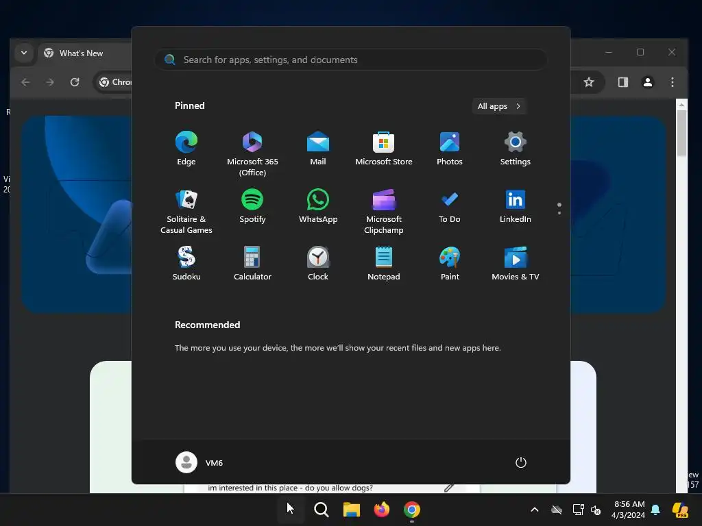The image size is (702, 526).
Task: Reload the Chrome page
Action: (x=75, y=82)
